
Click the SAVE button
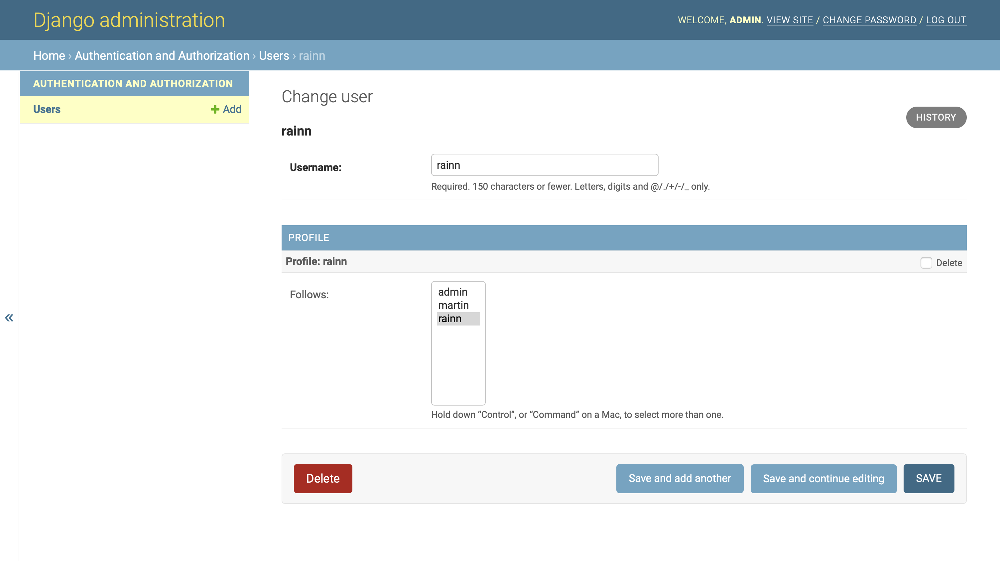(x=929, y=478)
